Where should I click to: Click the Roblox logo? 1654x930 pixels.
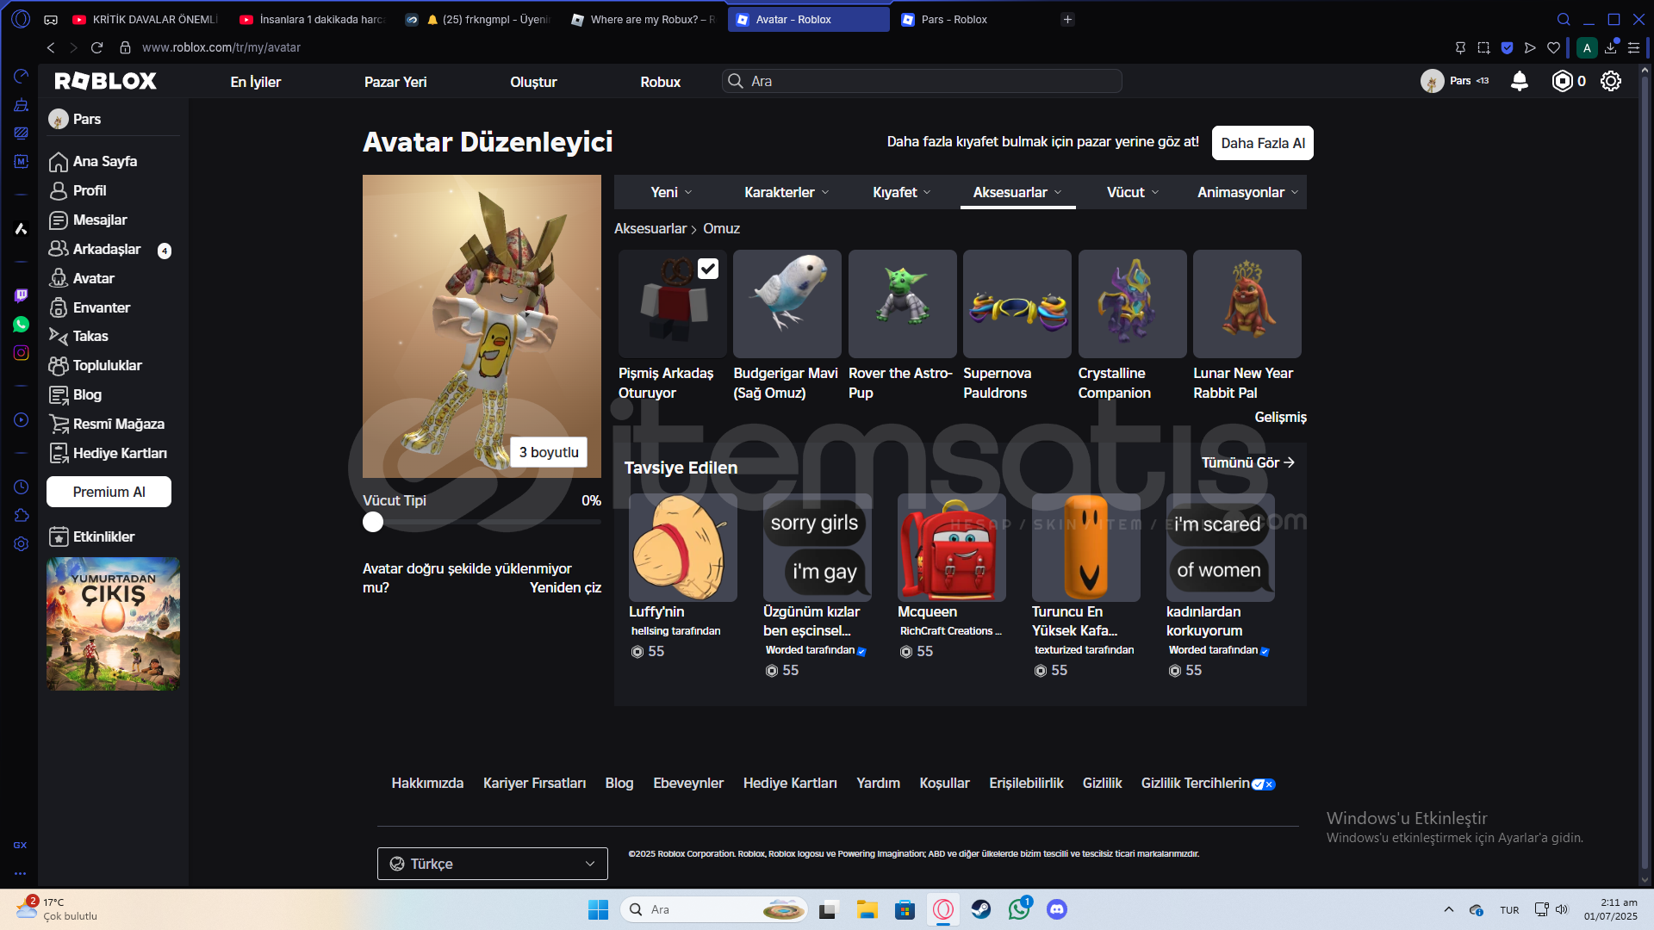click(x=105, y=81)
